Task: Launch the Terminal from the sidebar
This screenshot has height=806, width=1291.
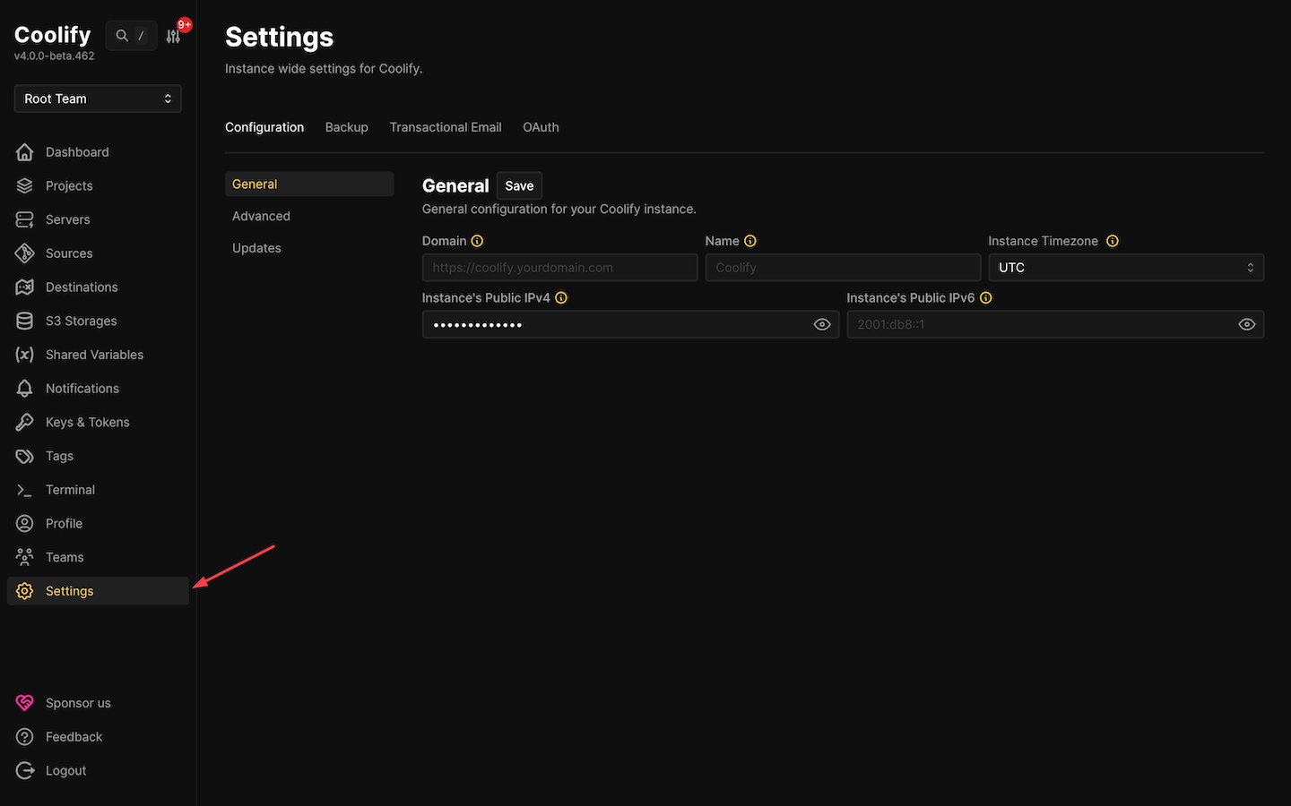Action: pos(70,490)
